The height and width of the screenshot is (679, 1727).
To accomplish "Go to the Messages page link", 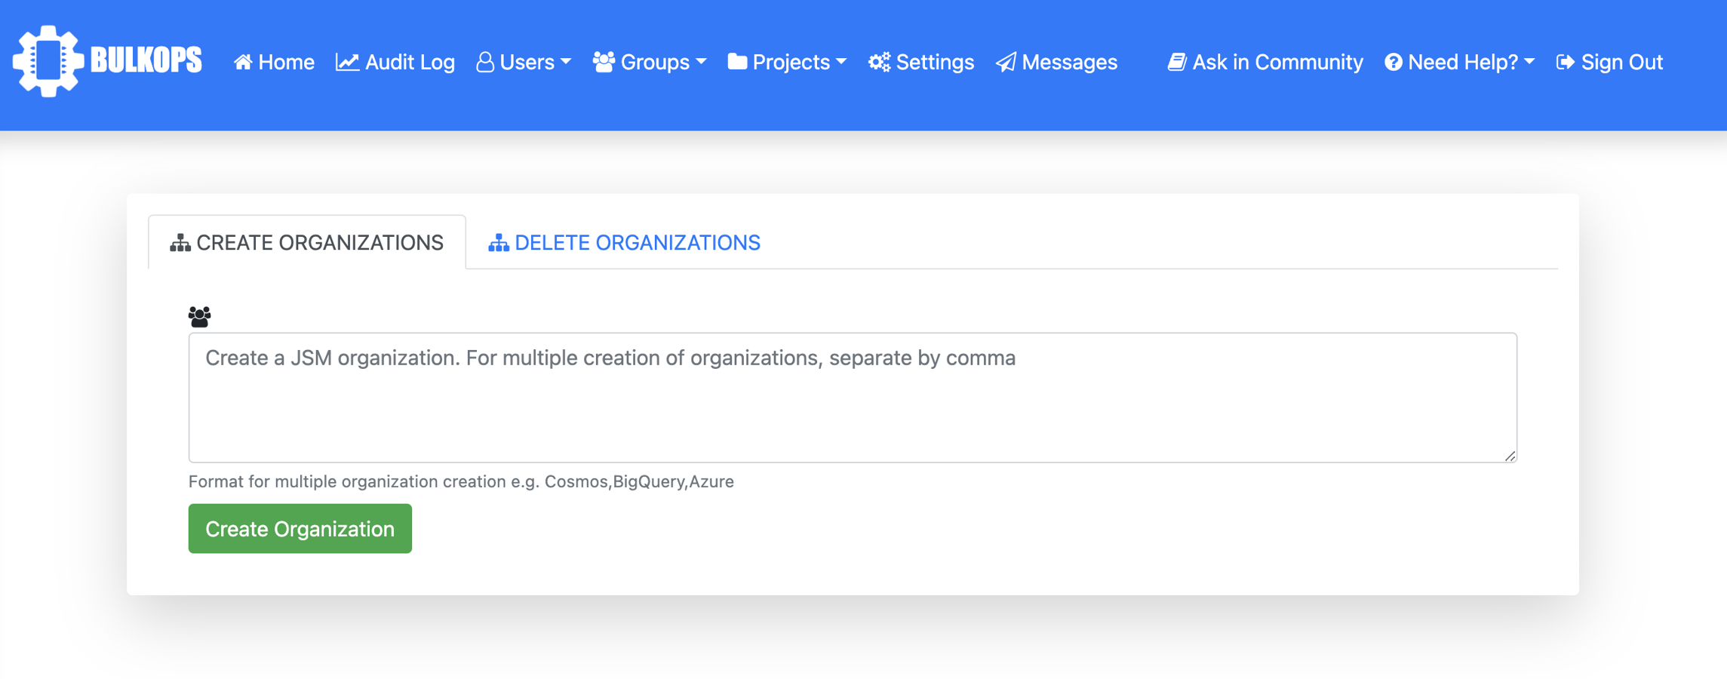I will click(x=1069, y=62).
